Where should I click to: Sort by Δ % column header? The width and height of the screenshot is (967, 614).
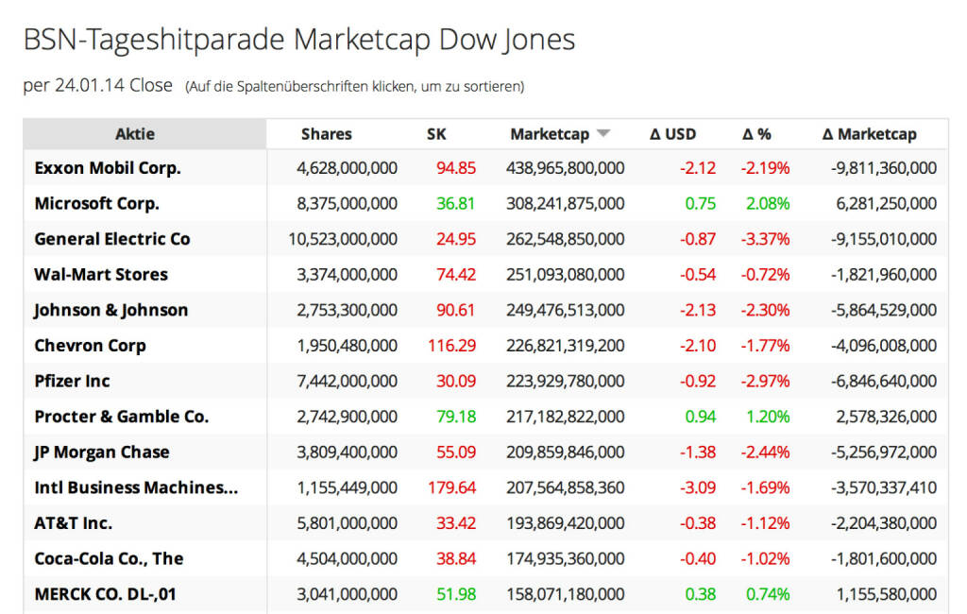757,134
